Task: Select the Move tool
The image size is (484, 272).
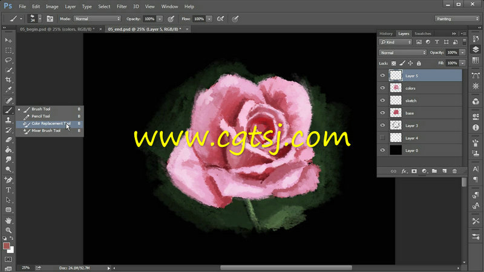Action: tap(8, 40)
